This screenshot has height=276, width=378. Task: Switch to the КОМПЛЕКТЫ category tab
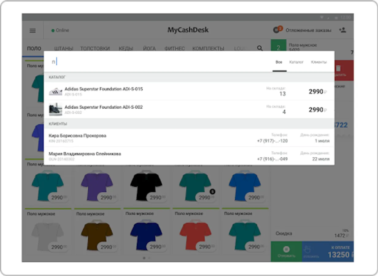[208, 48]
